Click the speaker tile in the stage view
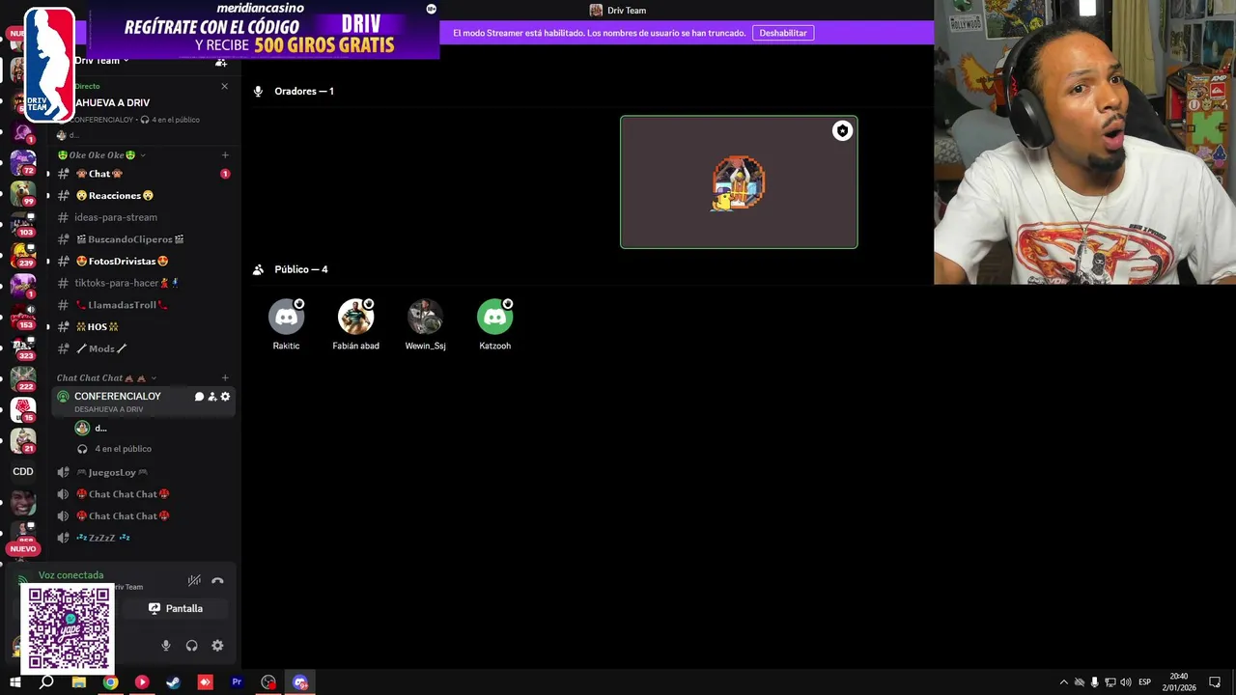Image resolution: width=1236 pixels, height=695 pixels. coord(739,182)
